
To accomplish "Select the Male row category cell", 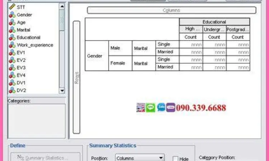I will (x=120, y=48).
